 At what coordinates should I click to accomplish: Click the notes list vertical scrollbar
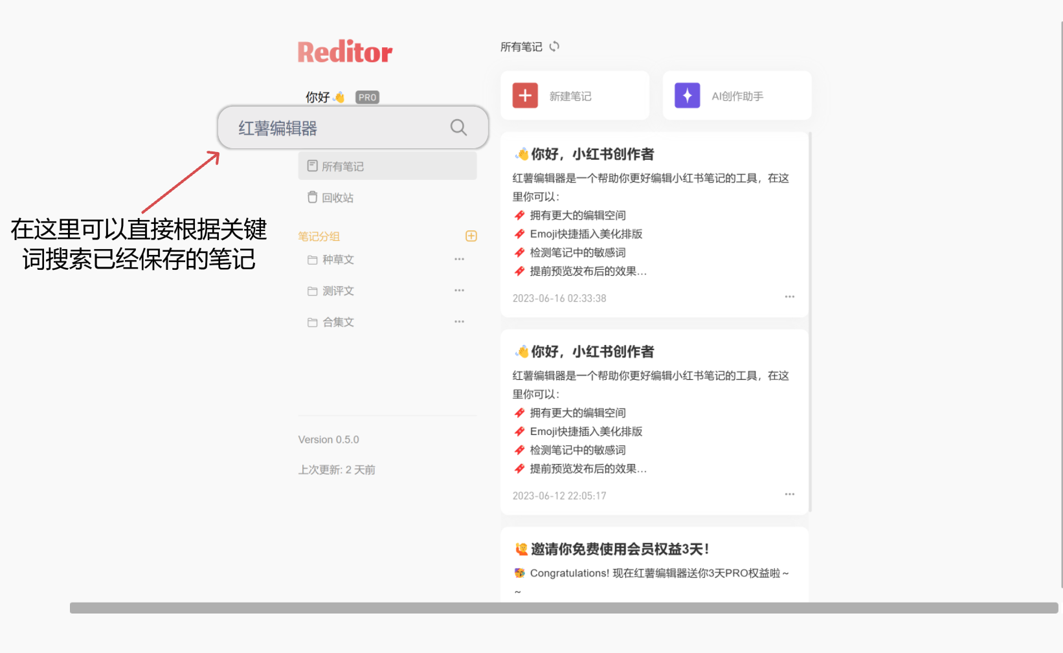pyautogui.click(x=811, y=322)
